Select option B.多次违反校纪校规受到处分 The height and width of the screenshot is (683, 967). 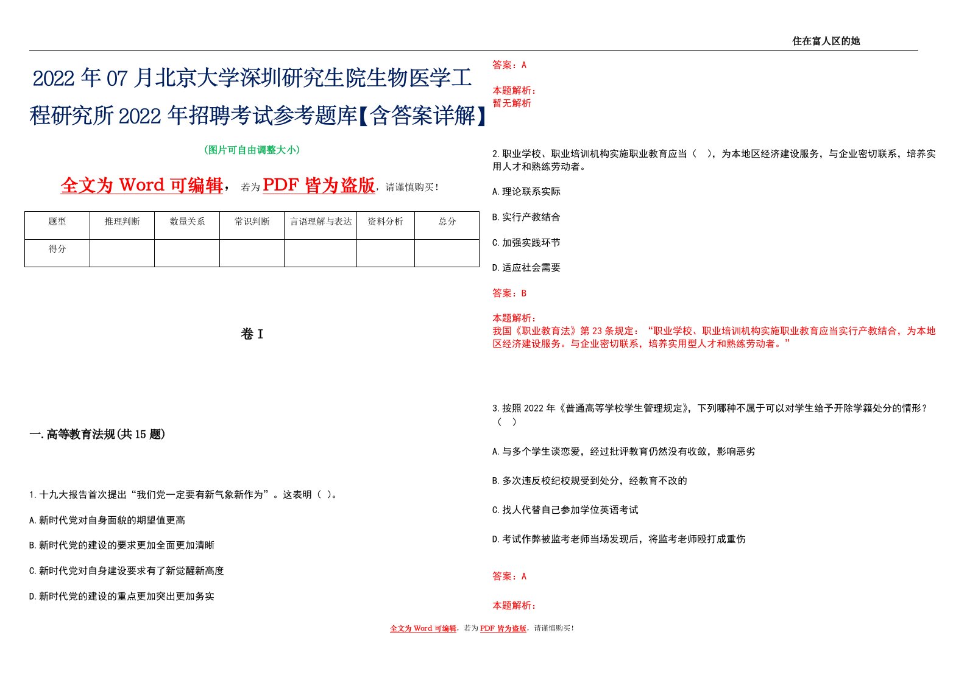pos(590,480)
